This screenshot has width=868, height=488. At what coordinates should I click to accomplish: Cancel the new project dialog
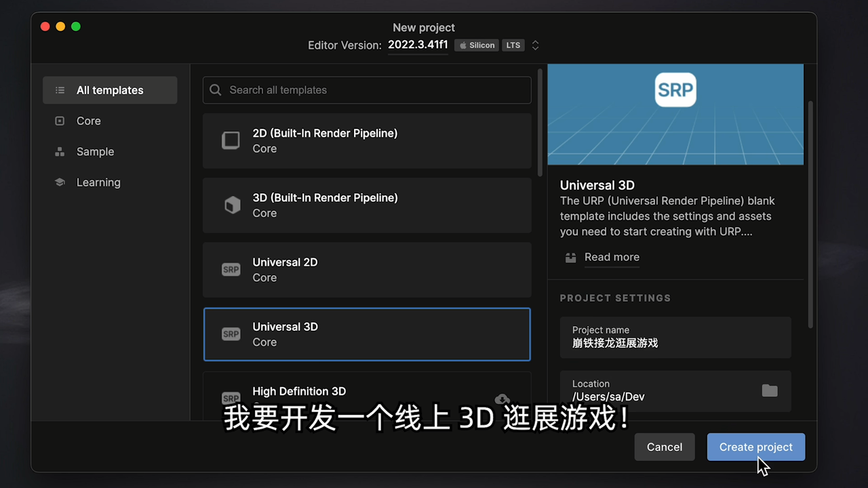point(664,447)
